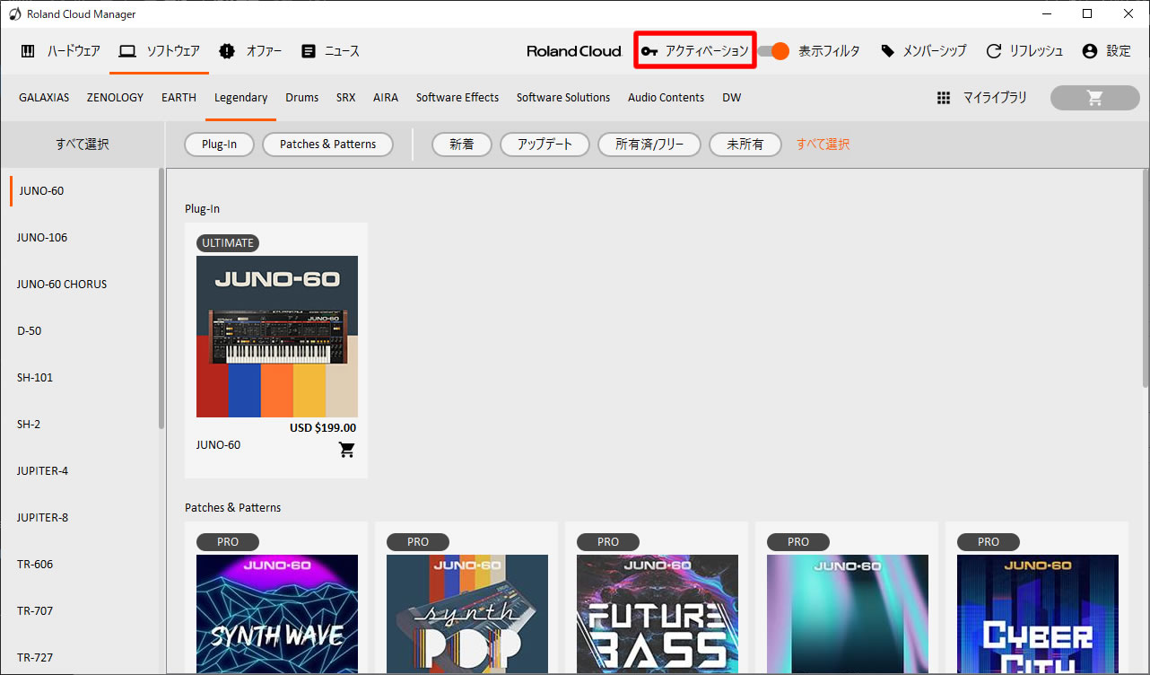Image resolution: width=1150 pixels, height=675 pixels.
Task: Click the Roland Cloud Manager title icon
Action: click(15, 14)
